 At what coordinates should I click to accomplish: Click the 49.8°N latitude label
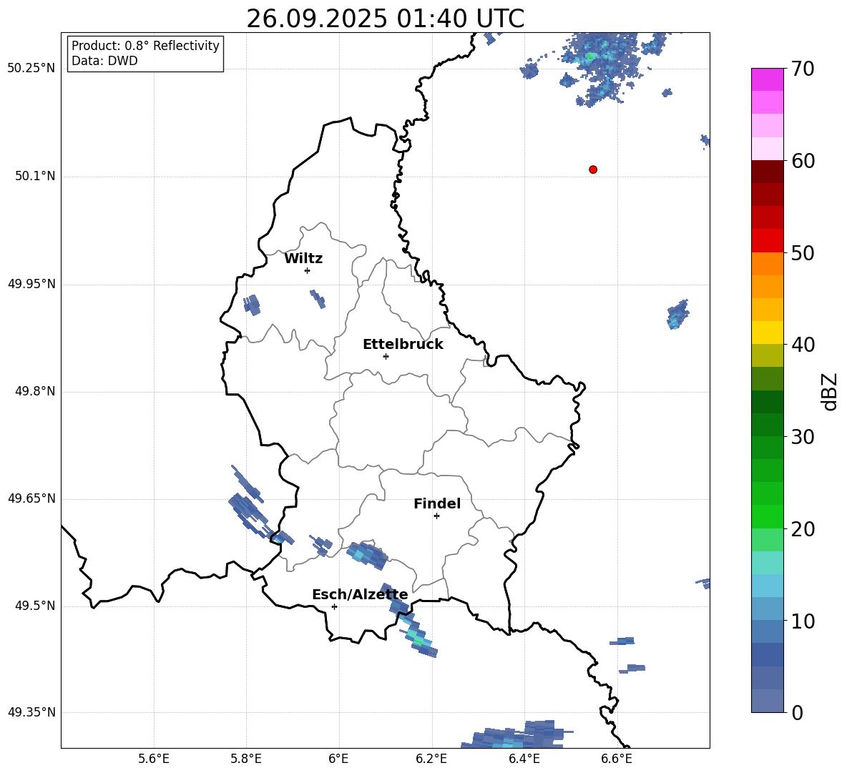35,391
